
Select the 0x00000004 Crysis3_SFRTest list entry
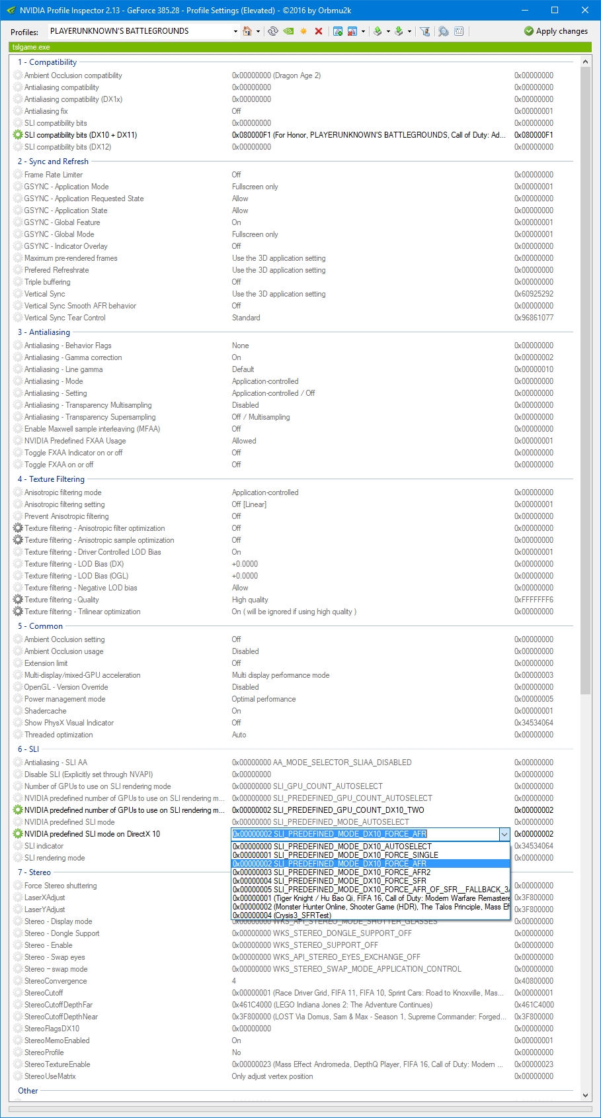(370, 915)
